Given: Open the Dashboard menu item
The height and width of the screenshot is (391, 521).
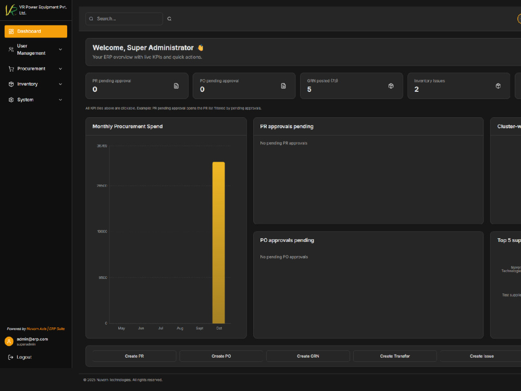Looking at the screenshot, I should click(x=36, y=31).
